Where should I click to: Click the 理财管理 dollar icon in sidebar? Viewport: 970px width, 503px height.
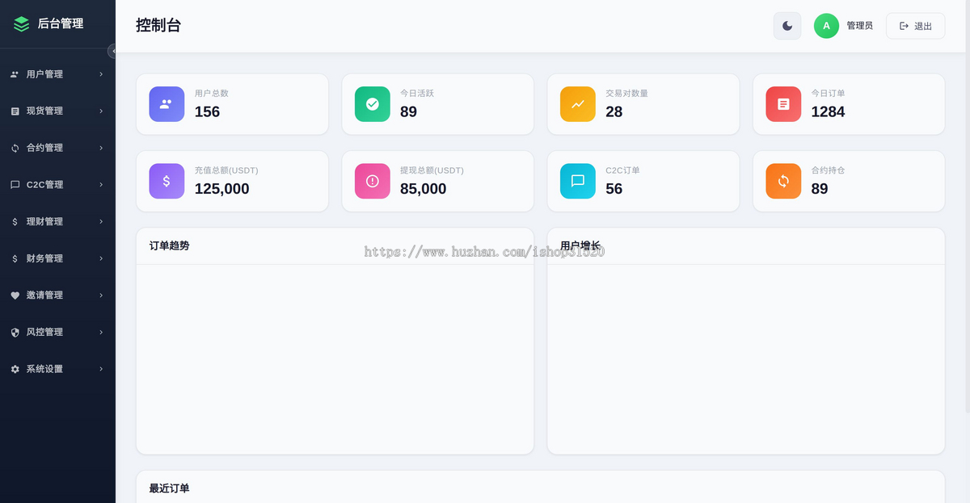point(15,222)
